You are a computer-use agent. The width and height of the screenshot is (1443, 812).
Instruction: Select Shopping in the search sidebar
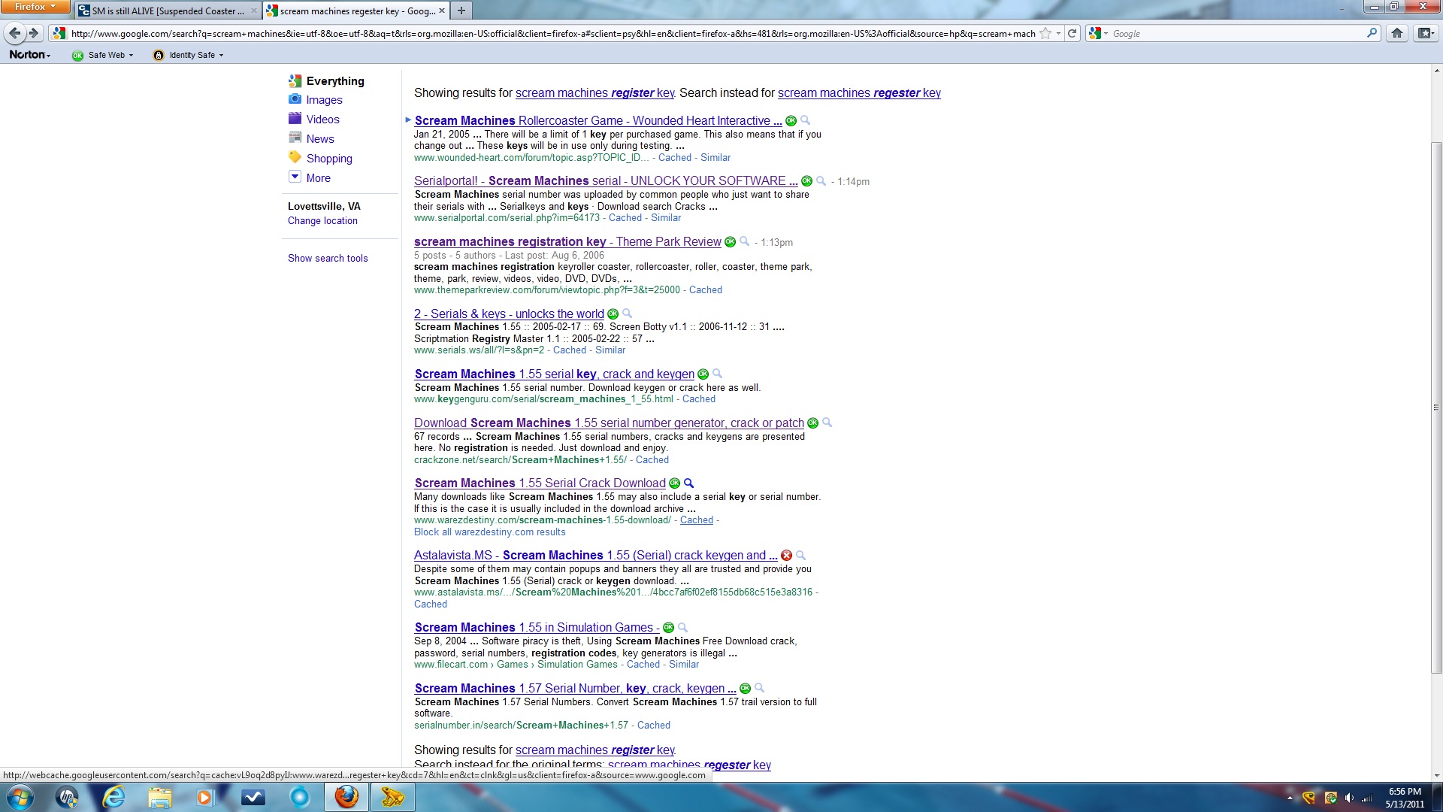coord(329,158)
